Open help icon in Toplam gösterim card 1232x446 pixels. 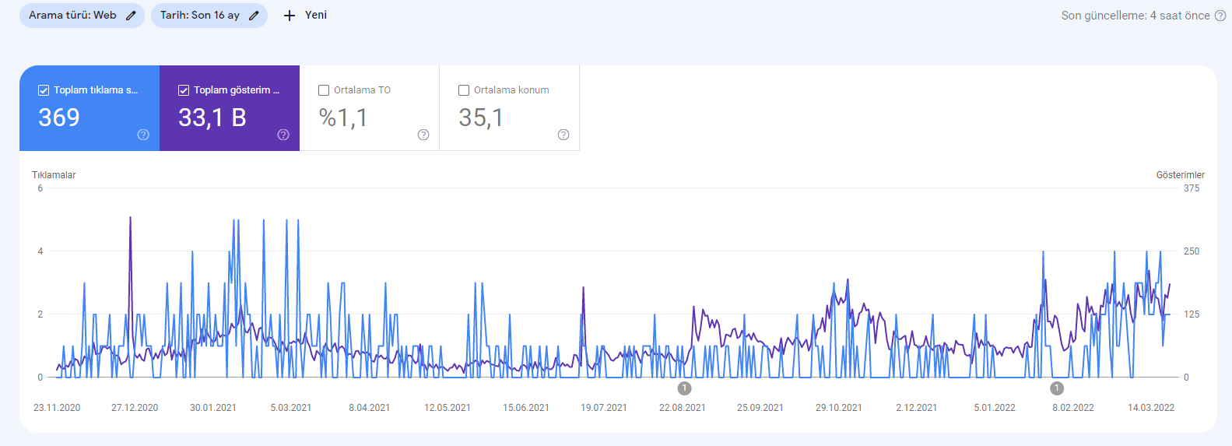click(x=283, y=135)
